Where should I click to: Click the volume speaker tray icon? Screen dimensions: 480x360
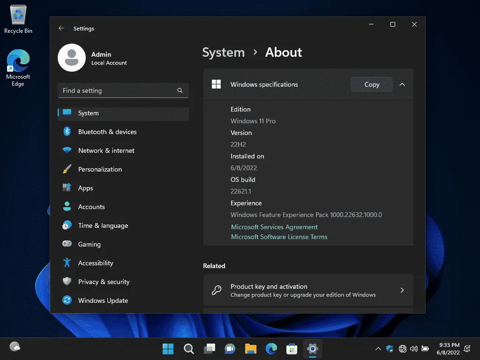(413, 349)
